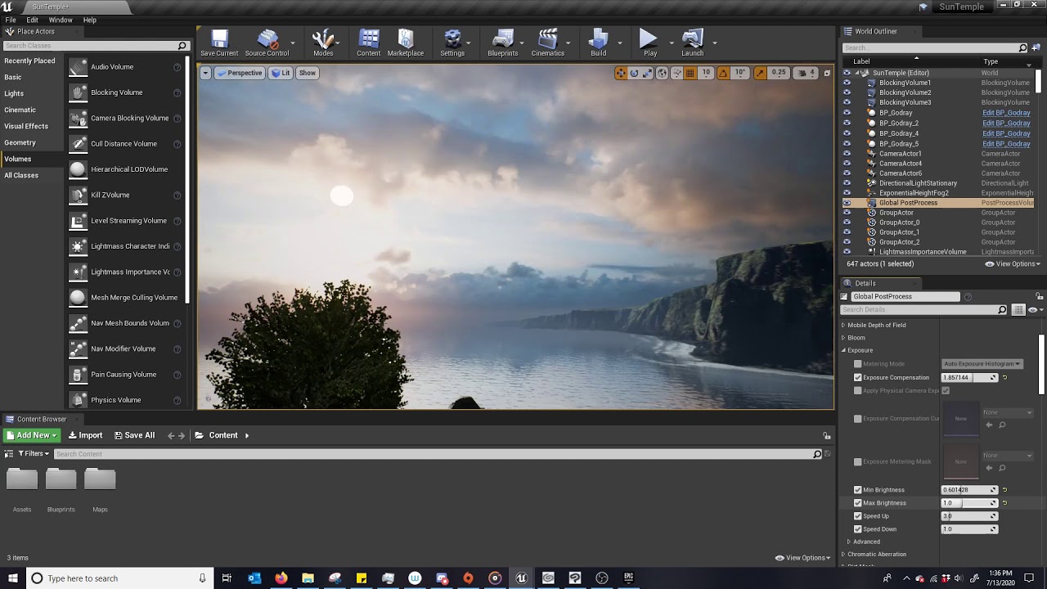Expand the Bloom section
The height and width of the screenshot is (589, 1047).
tap(843, 338)
